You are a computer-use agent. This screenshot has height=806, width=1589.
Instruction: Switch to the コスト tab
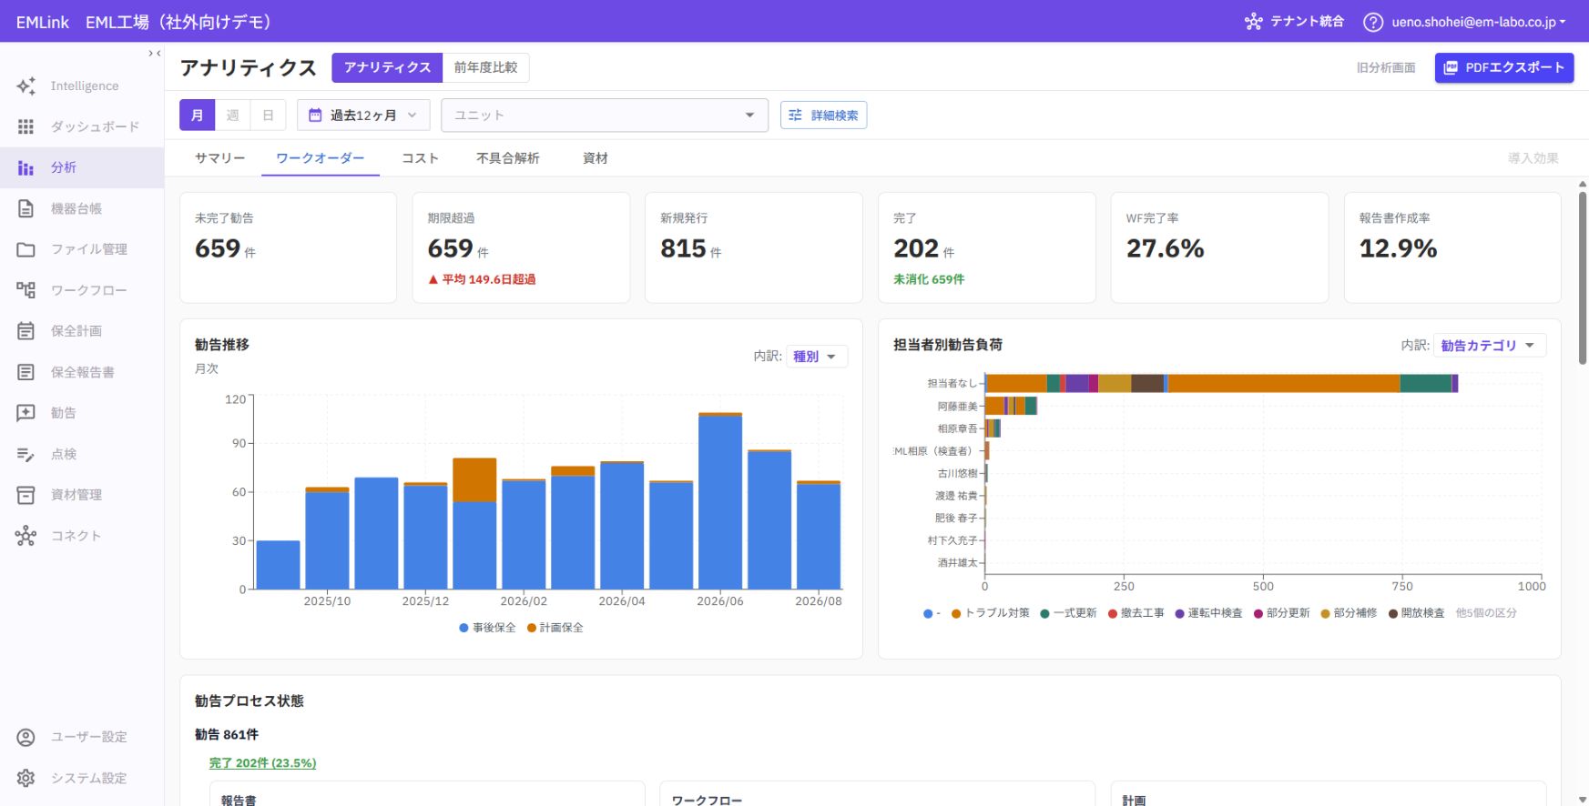point(420,158)
